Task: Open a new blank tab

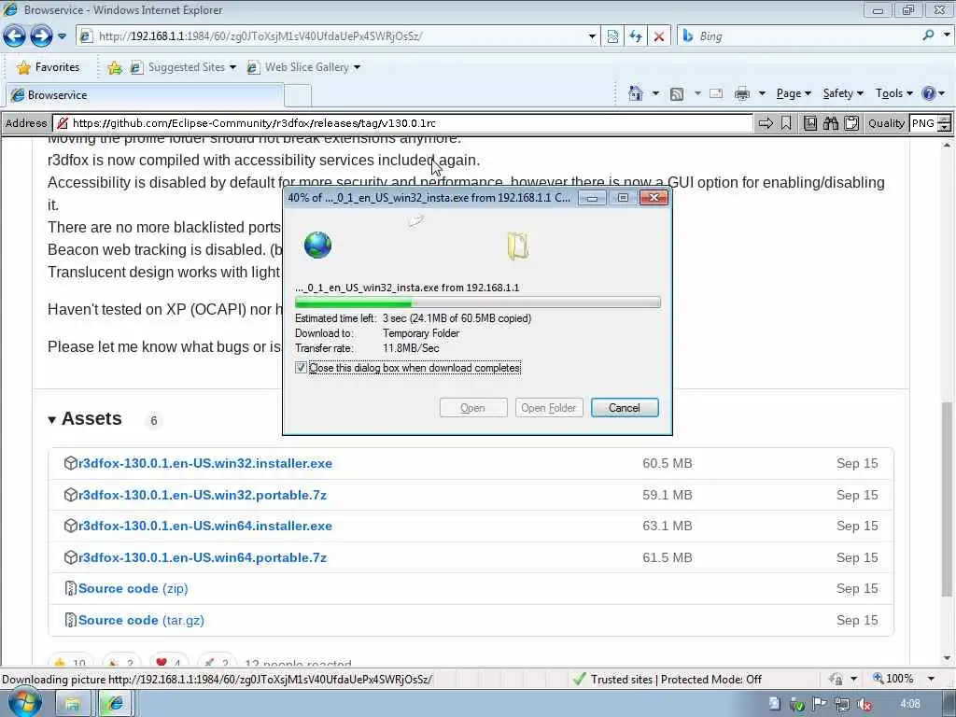Action: point(298,96)
